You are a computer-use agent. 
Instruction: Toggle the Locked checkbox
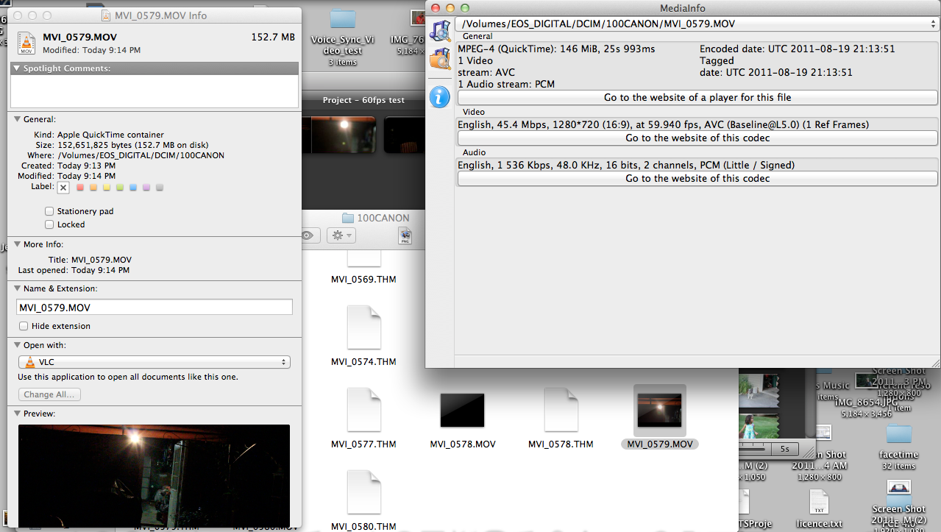pyautogui.click(x=50, y=224)
